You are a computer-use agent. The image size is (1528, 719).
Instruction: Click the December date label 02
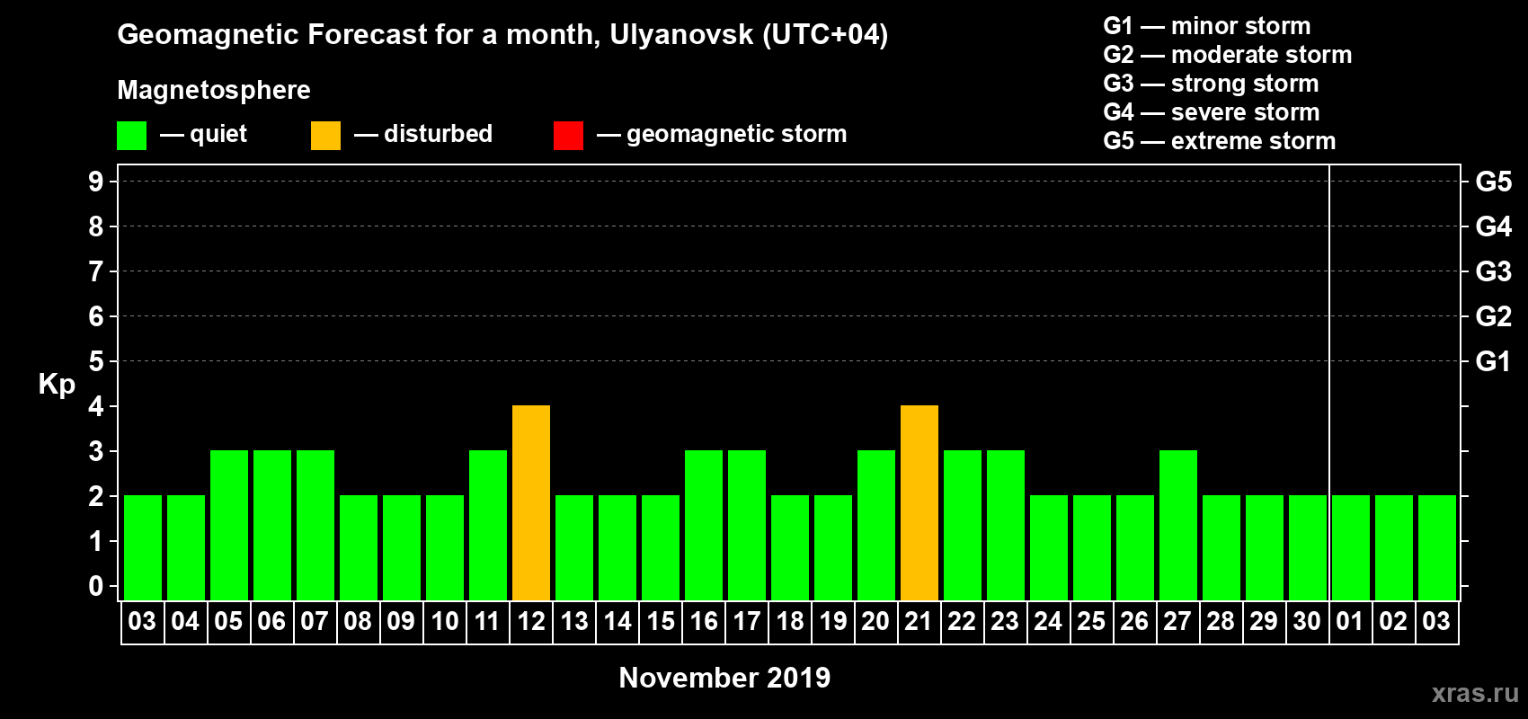tap(1393, 621)
